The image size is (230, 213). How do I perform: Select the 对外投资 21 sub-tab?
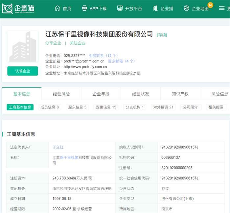[x=163, y=107]
